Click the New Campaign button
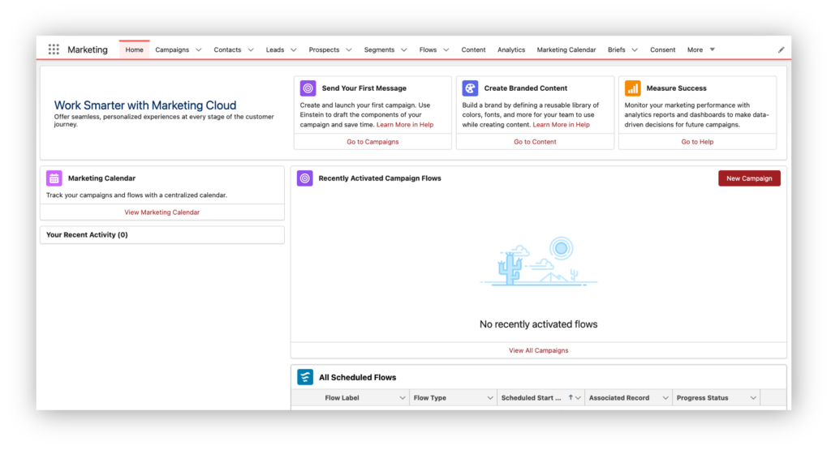The width and height of the screenshot is (831, 450). pos(749,178)
